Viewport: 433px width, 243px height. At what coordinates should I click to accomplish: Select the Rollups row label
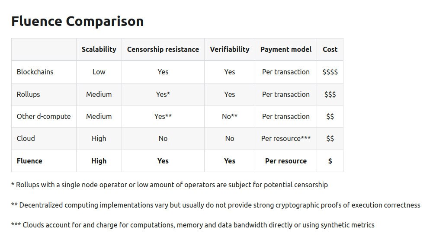click(x=28, y=94)
